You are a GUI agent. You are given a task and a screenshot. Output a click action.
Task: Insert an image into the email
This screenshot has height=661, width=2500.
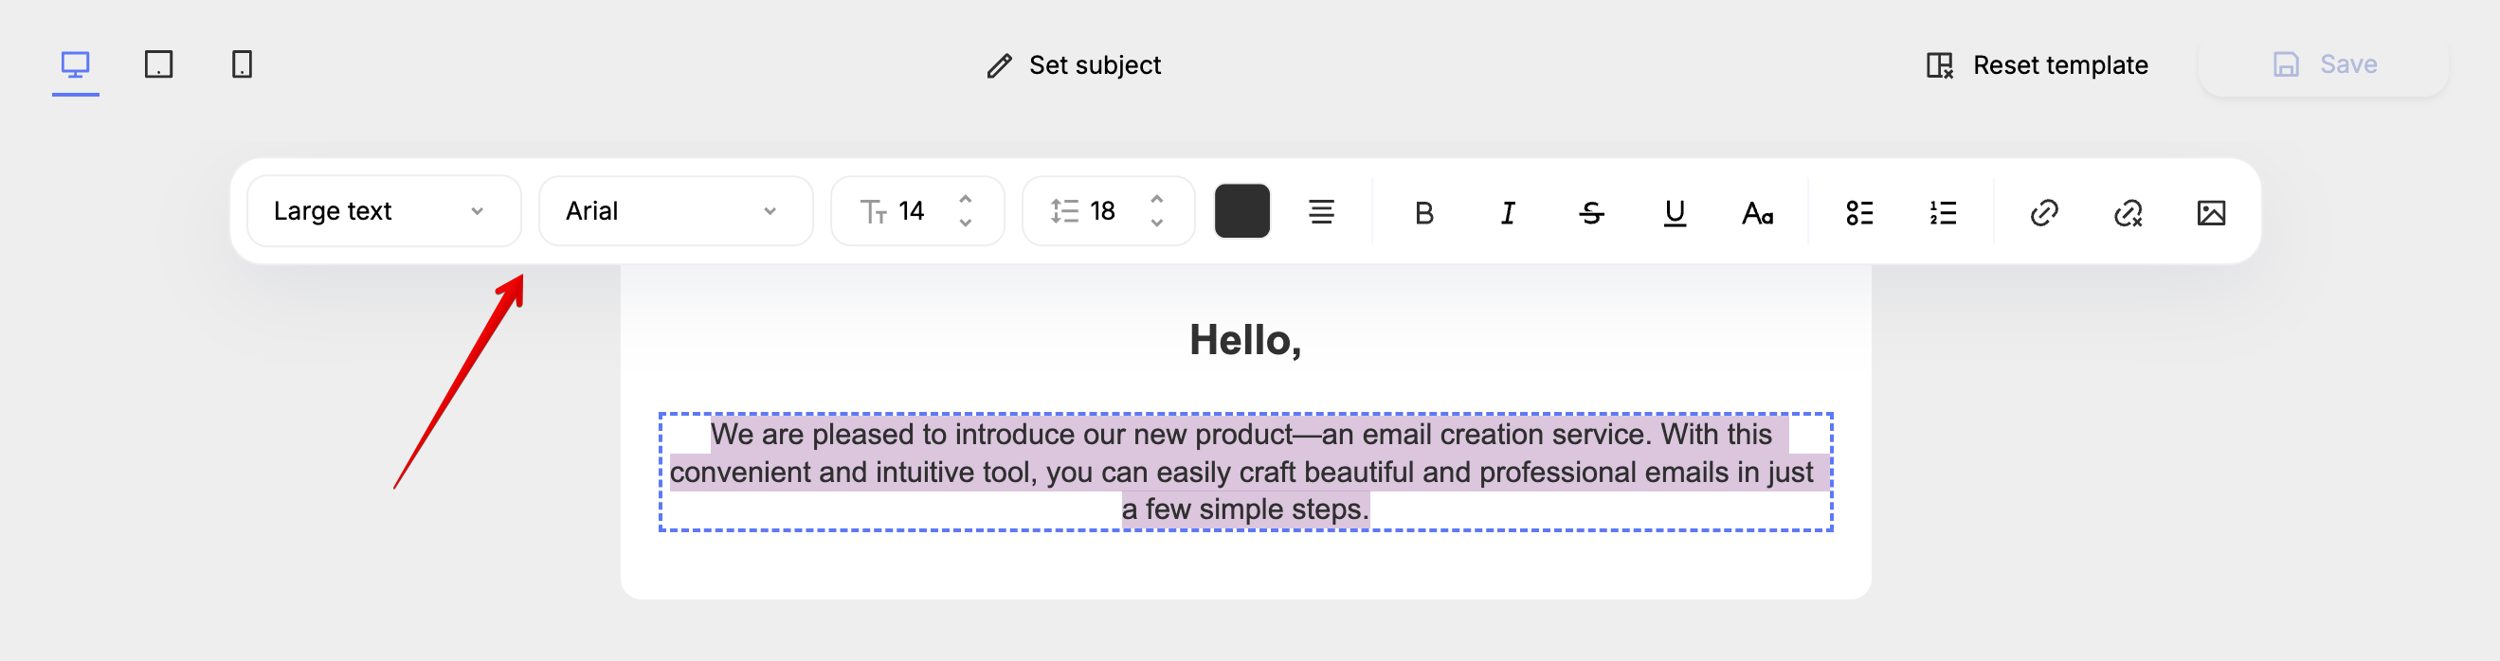point(2211,212)
